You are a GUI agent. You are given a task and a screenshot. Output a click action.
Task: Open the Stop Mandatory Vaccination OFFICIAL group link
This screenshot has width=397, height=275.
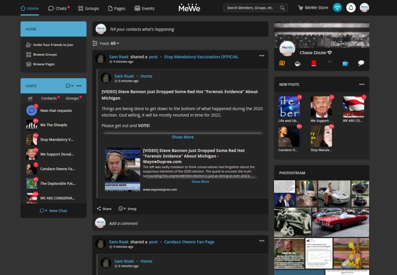pos(201,57)
